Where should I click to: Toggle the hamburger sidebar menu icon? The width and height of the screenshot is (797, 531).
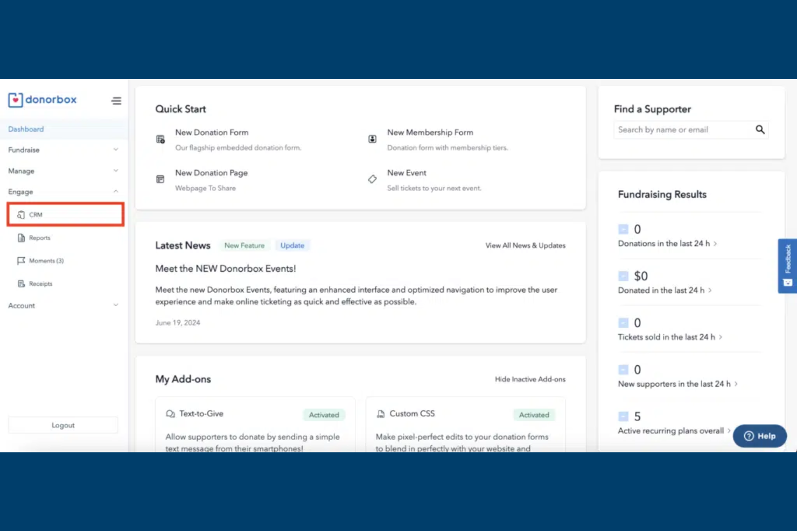point(116,101)
